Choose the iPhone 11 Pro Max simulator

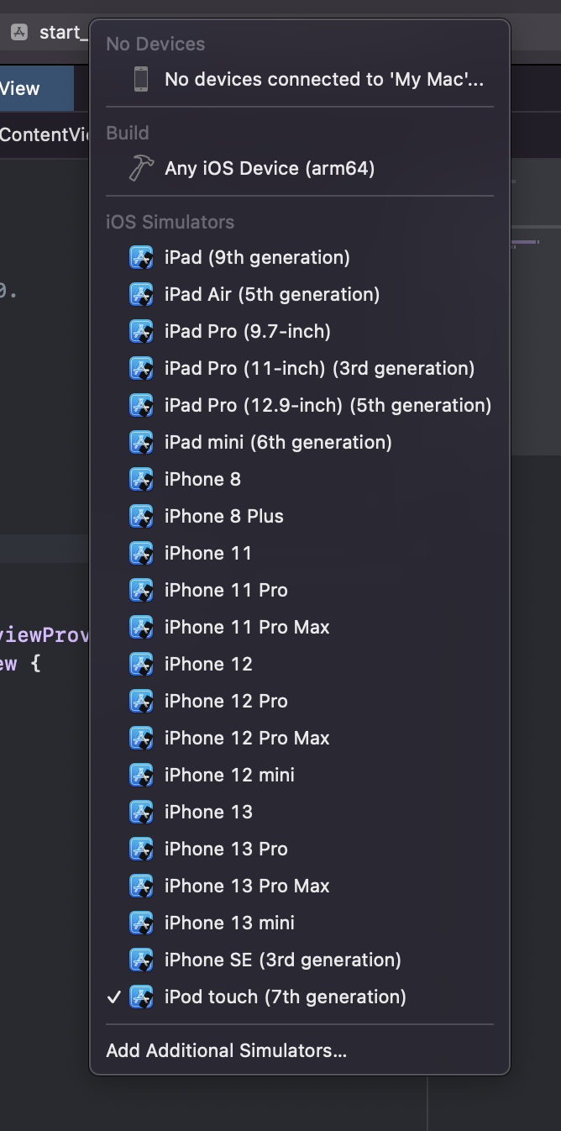(x=247, y=627)
